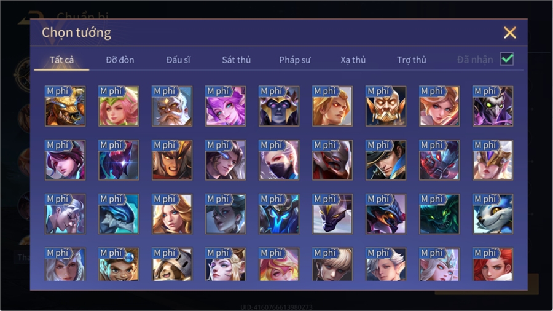Pick the black raven-masked hero portrait
Viewport: 553px width, 311px height.
pyautogui.click(x=493, y=106)
